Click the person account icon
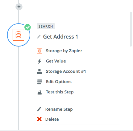 click(x=39, y=71)
